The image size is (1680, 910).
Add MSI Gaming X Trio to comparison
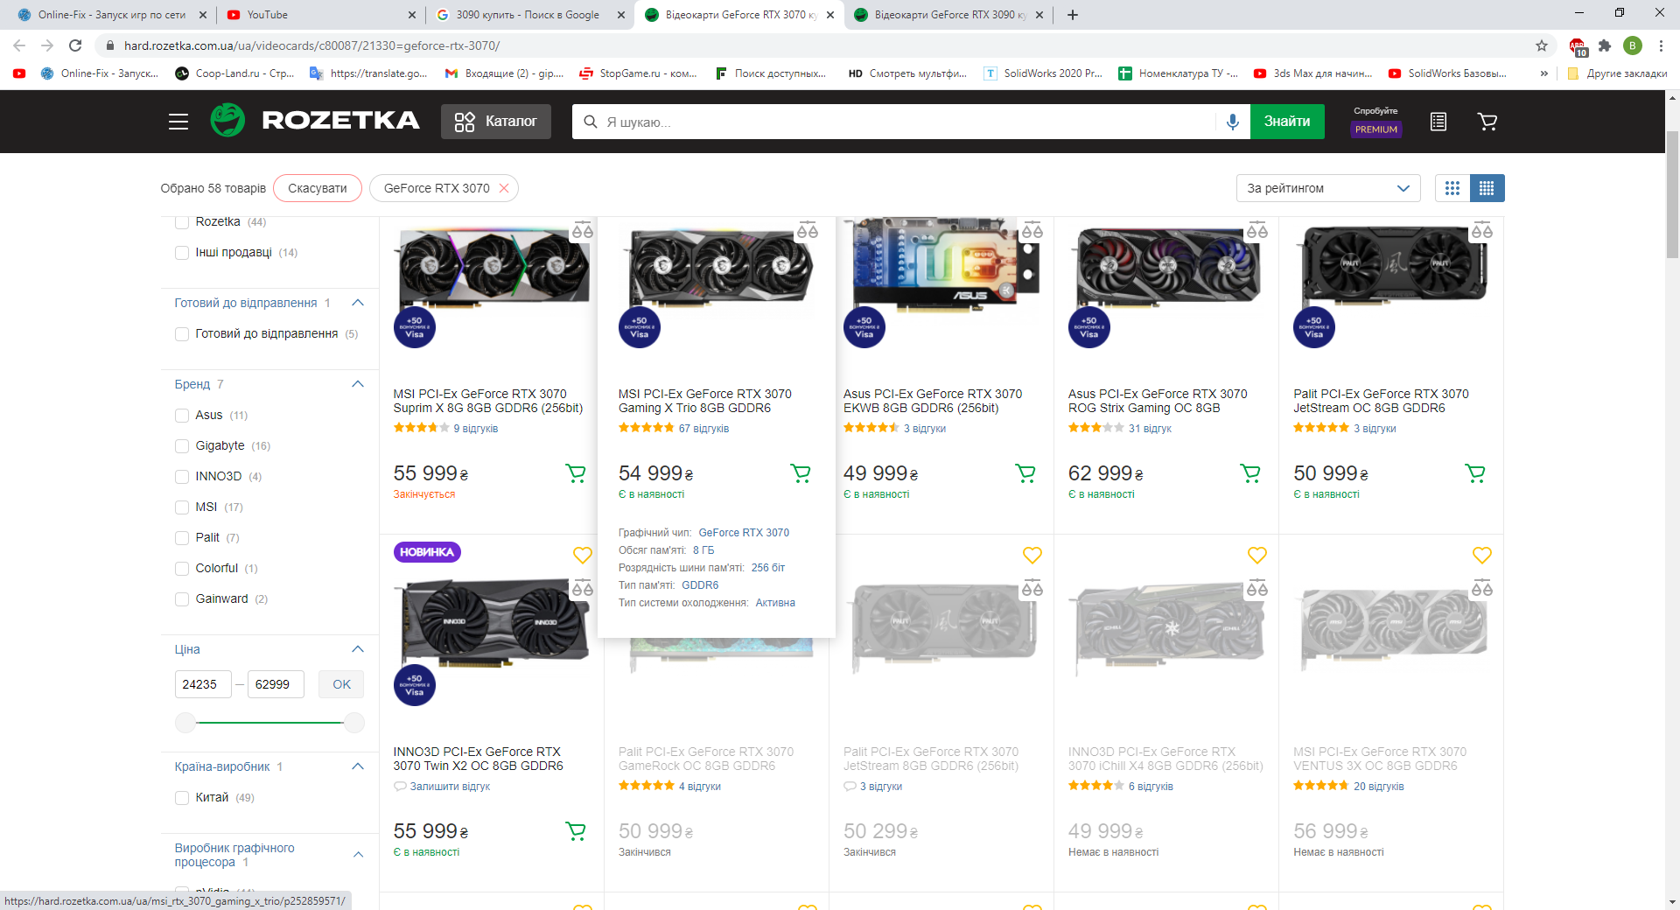(x=808, y=231)
